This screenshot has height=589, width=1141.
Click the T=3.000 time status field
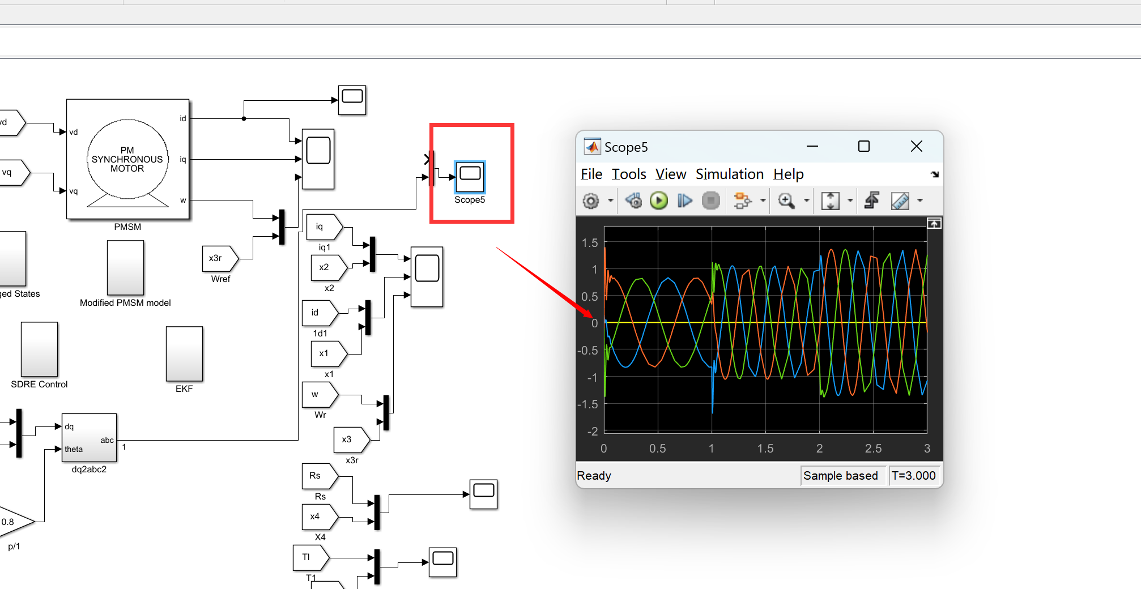tap(913, 476)
